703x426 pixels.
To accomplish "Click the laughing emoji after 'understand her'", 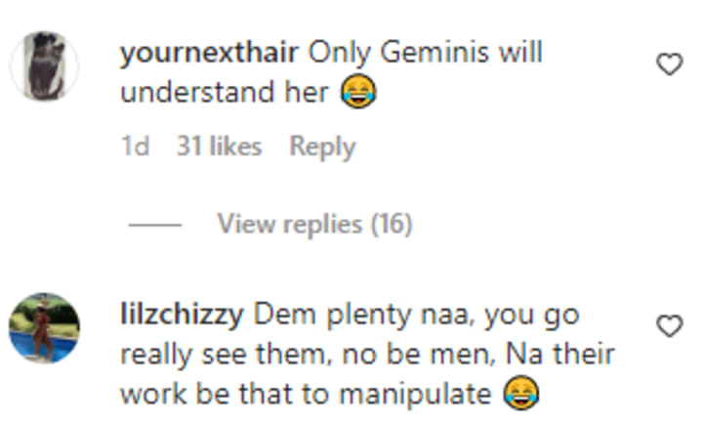I will tap(357, 91).
